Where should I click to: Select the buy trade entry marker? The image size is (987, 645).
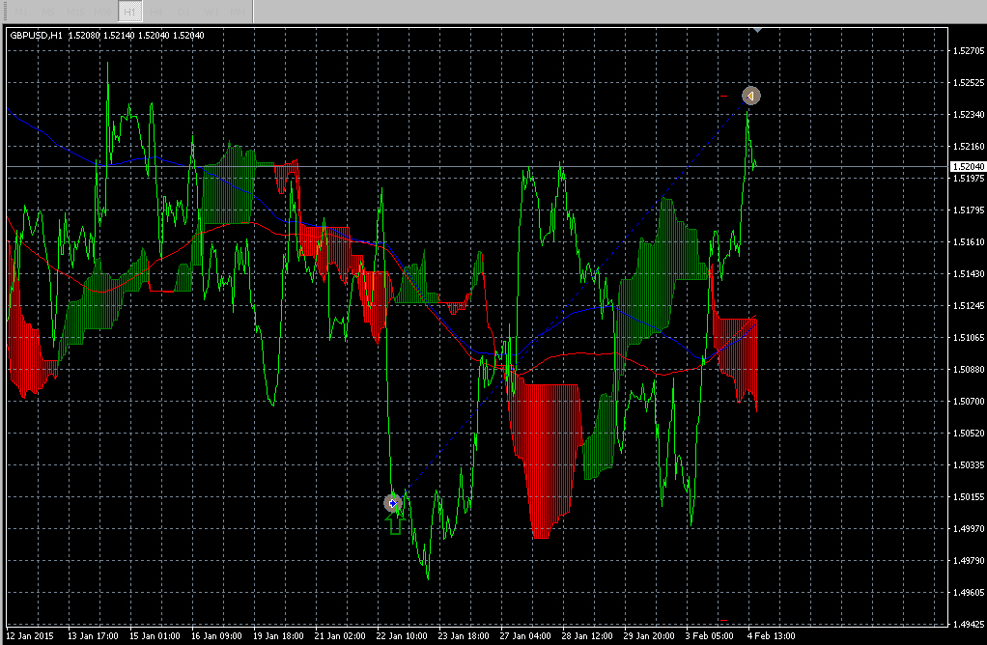pos(393,503)
